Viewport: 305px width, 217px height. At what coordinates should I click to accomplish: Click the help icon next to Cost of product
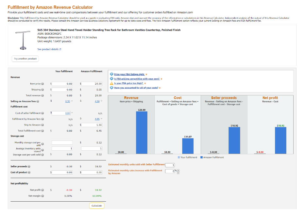[29, 172]
